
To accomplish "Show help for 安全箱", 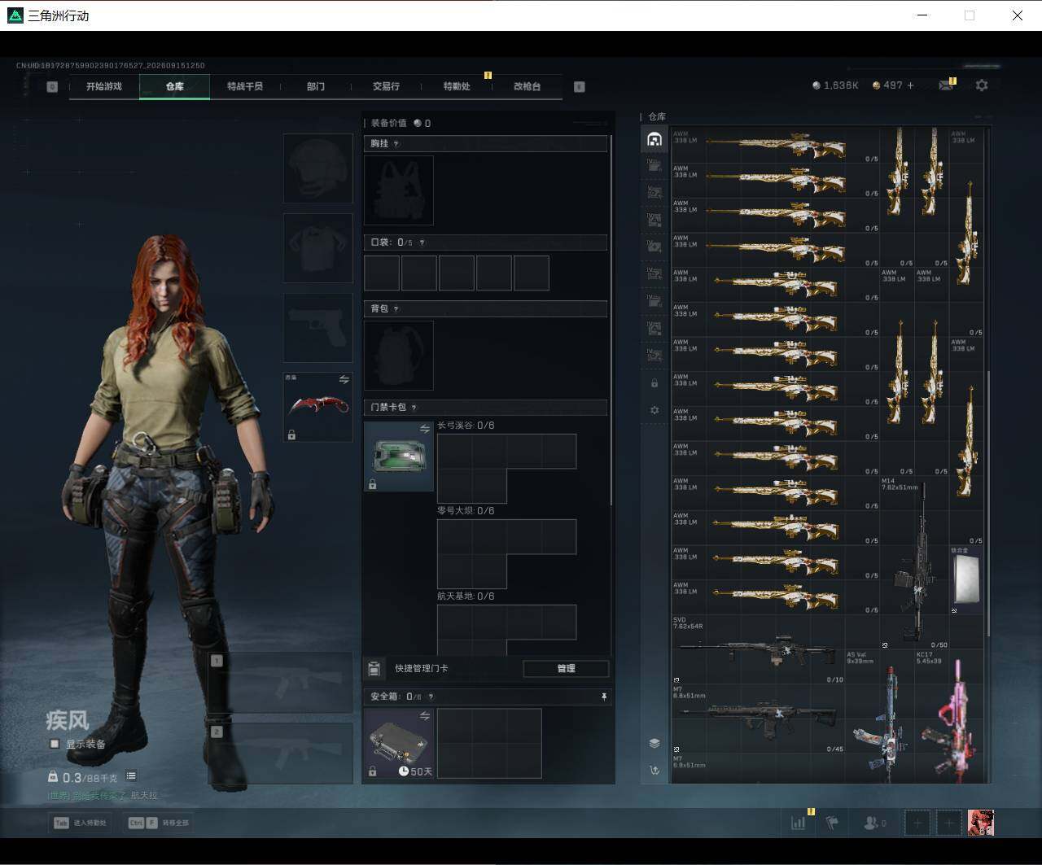I will coord(431,697).
